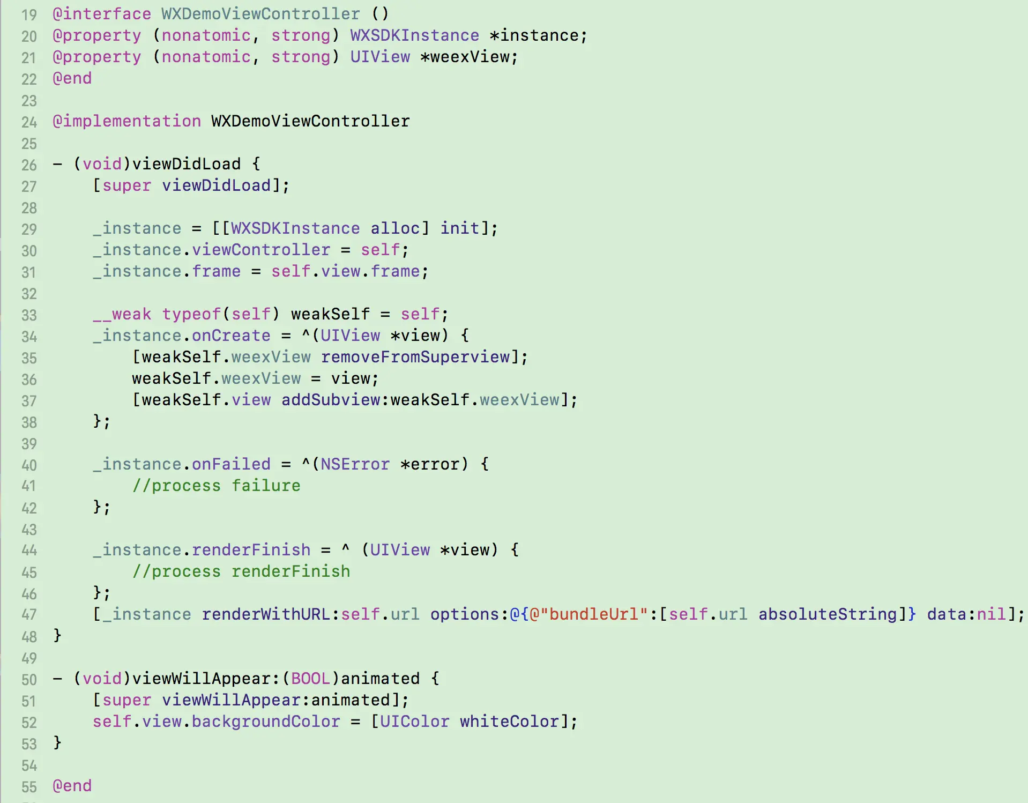
Task: Click the viewDidLoad method name on line 26
Action: click(187, 164)
